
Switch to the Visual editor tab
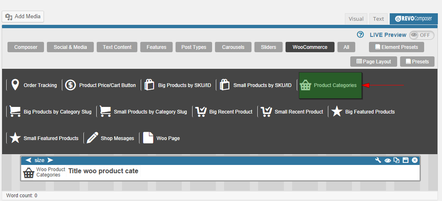pyautogui.click(x=356, y=19)
